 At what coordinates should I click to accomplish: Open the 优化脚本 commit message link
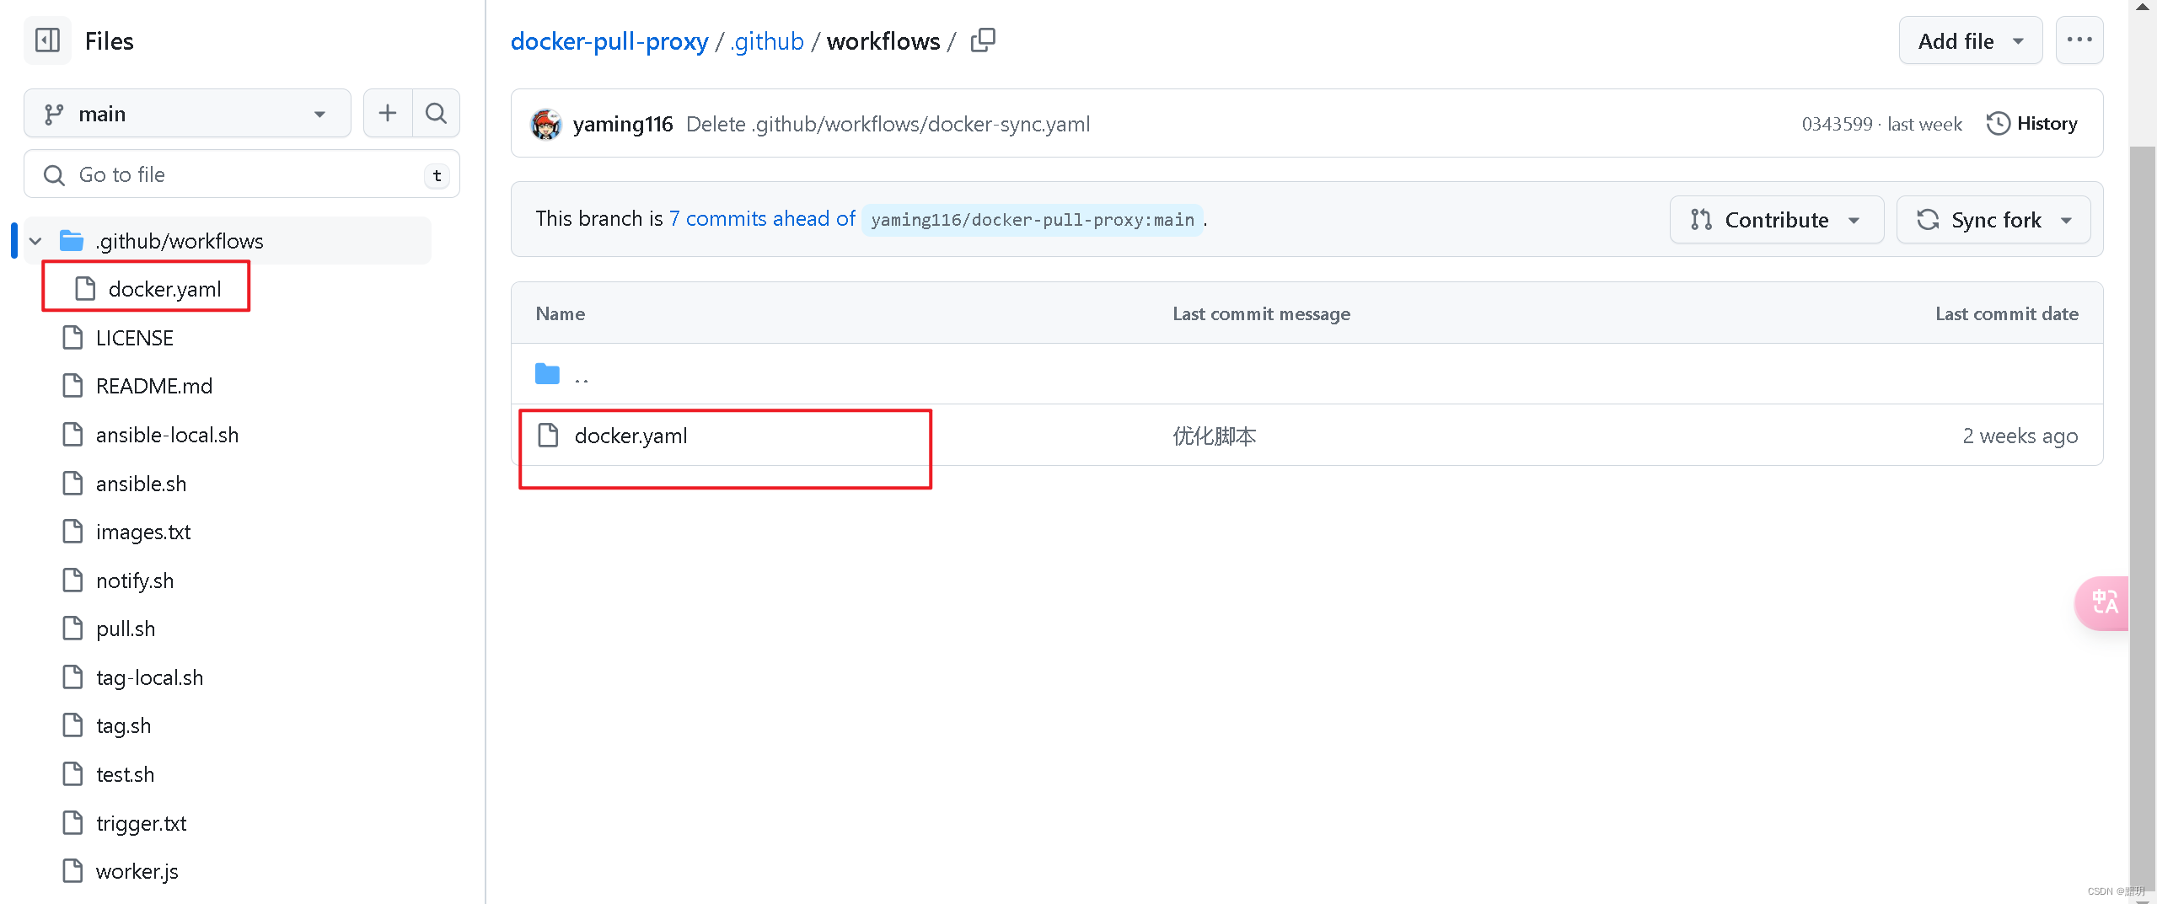[x=1215, y=436]
